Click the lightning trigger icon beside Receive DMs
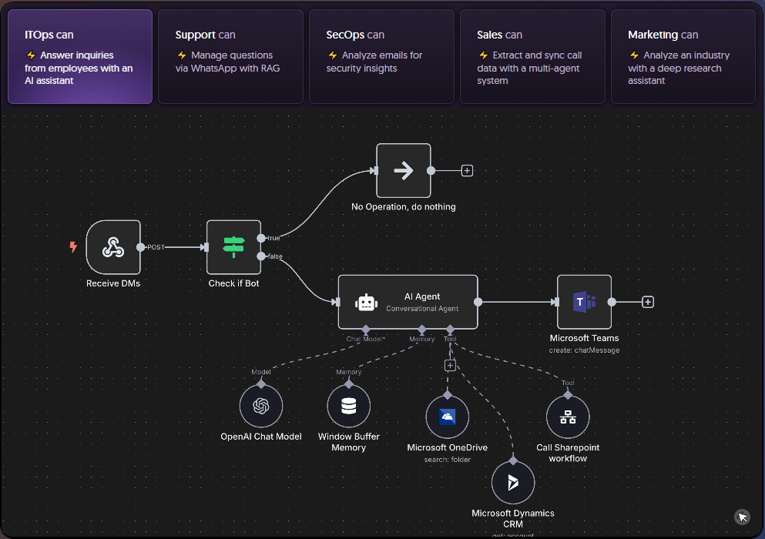The height and width of the screenshot is (539, 765). (72, 247)
